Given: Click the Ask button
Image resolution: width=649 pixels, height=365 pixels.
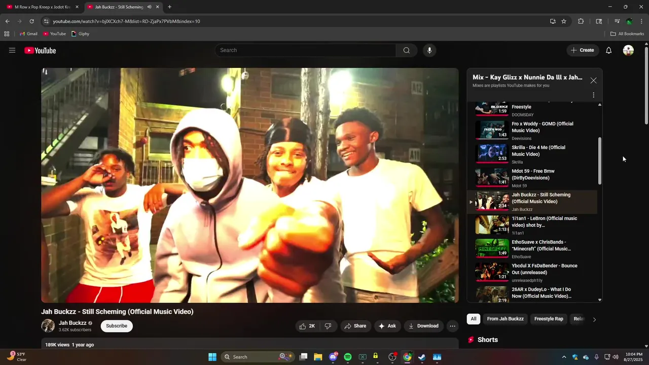Looking at the screenshot, I should coord(387,326).
